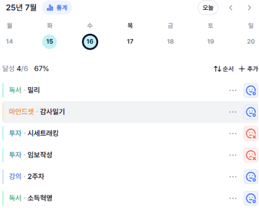Click the 추가 add habit button
259x219 pixels.
[248, 69]
